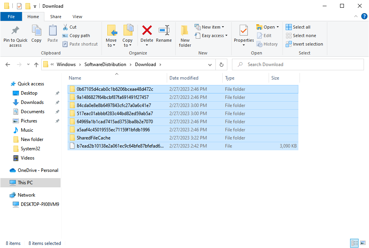This screenshot has width=369, height=248.
Task: Click the History ribbon button
Action: [267, 44]
